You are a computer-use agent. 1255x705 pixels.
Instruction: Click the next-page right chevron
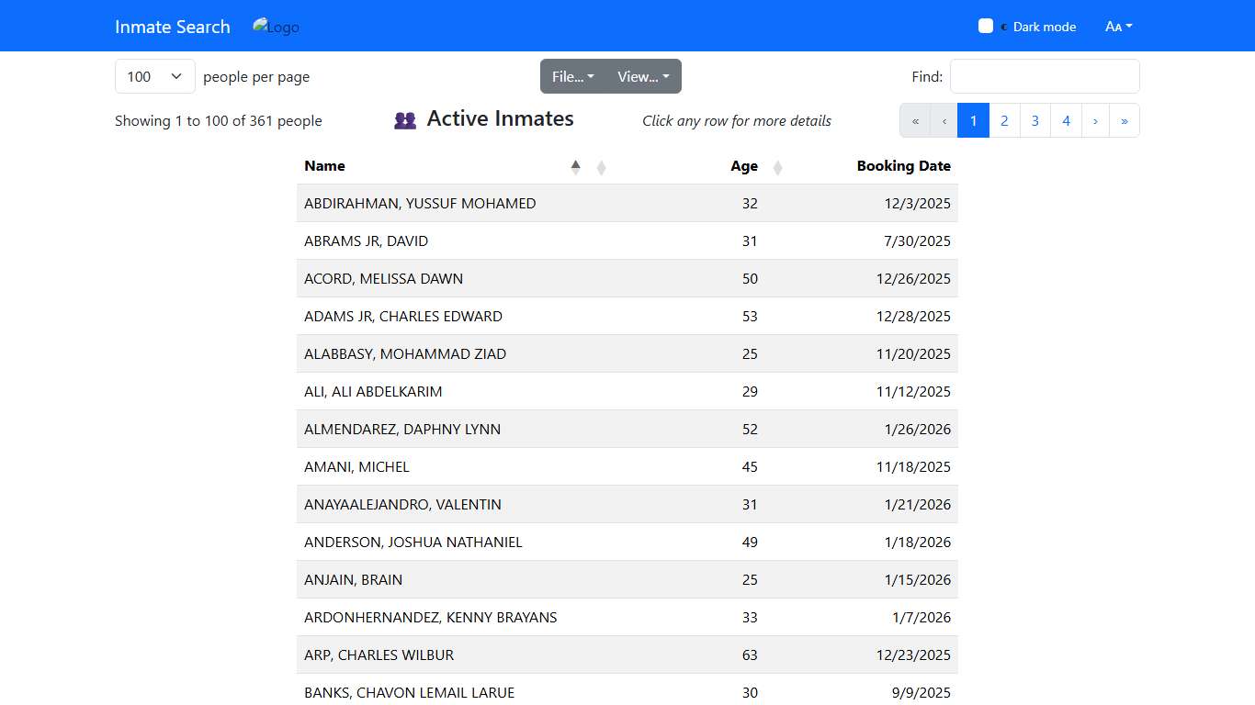pyautogui.click(x=1094, y=120)
